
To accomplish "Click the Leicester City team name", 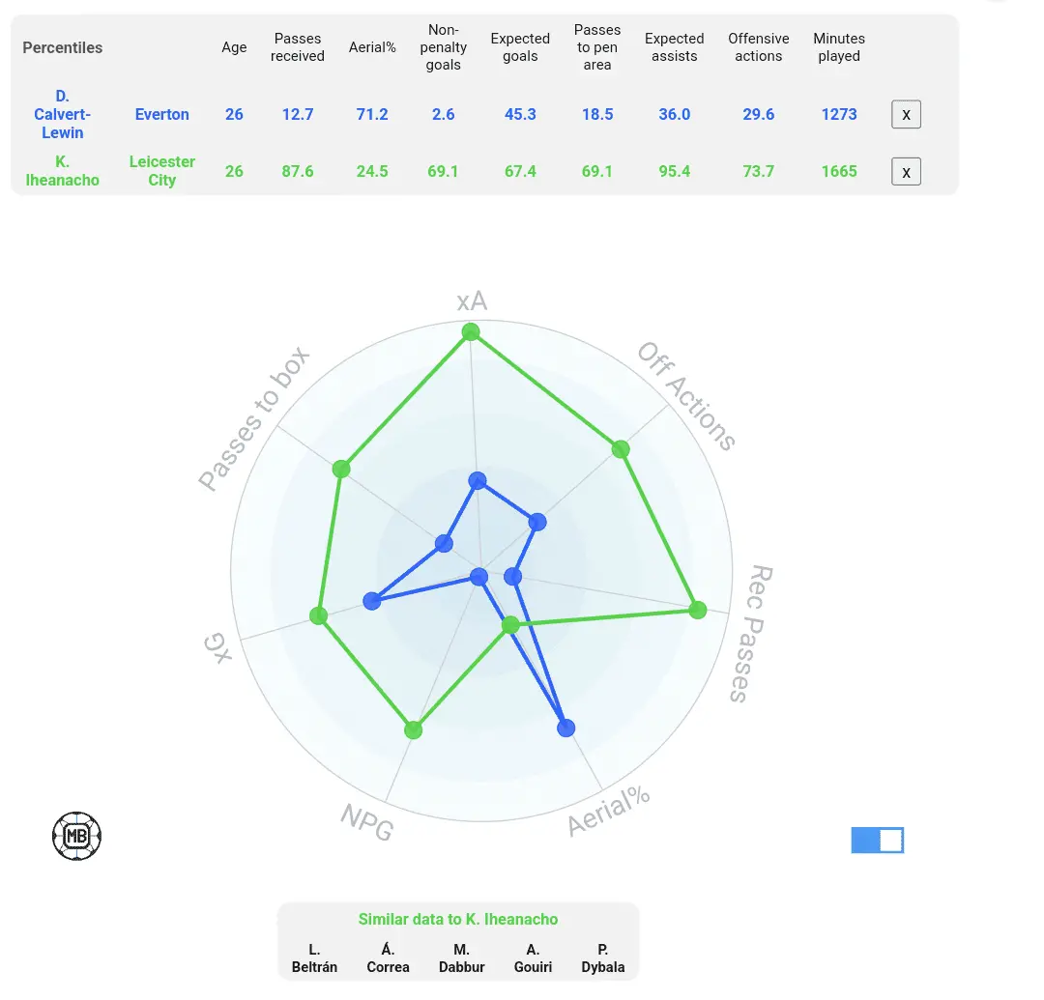I will 161,171.
